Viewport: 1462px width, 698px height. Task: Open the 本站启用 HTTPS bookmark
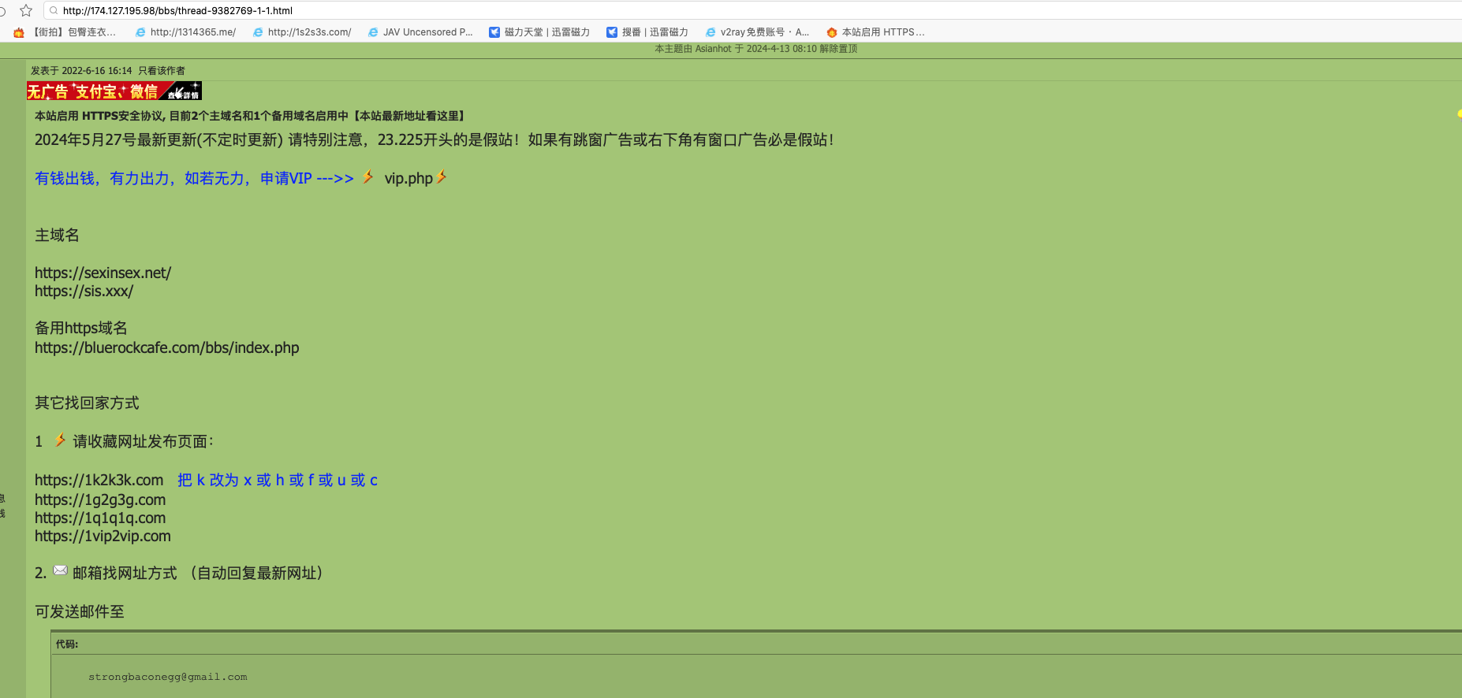[875, 32]
